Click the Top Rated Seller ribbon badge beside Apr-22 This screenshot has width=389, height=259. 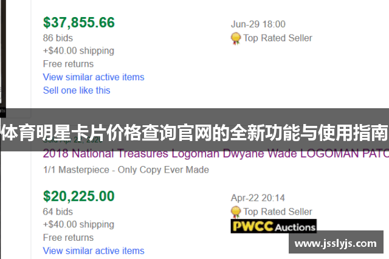235,212
